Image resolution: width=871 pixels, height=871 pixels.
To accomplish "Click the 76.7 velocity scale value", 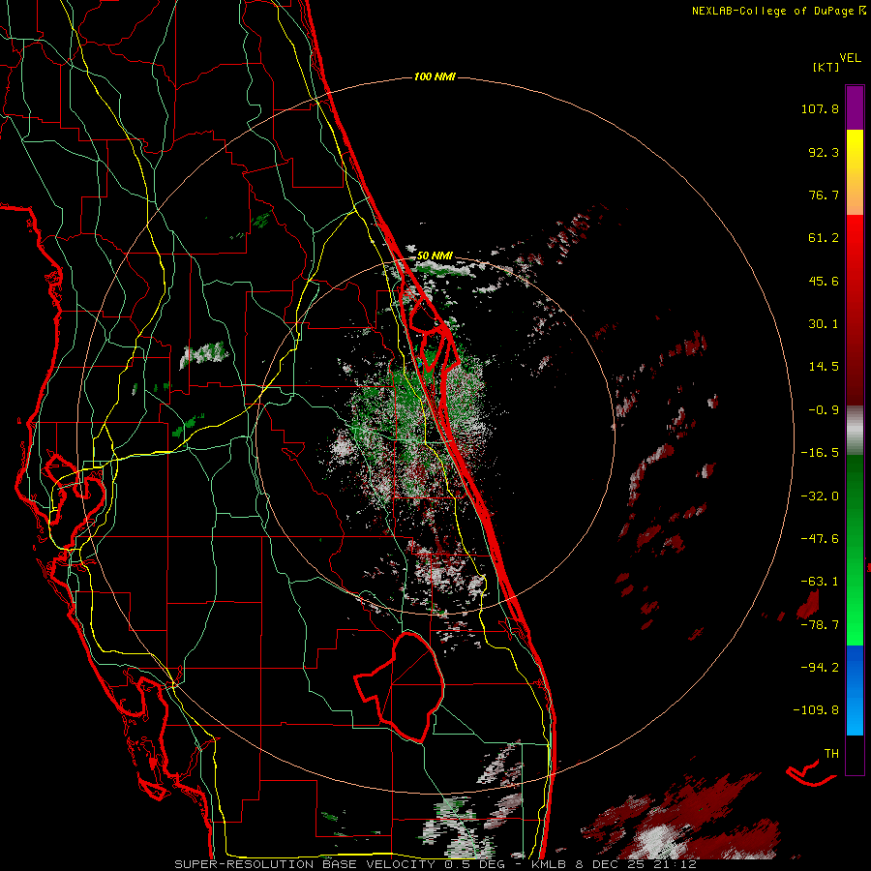I will pyautogui.click(x=824, y=195).
